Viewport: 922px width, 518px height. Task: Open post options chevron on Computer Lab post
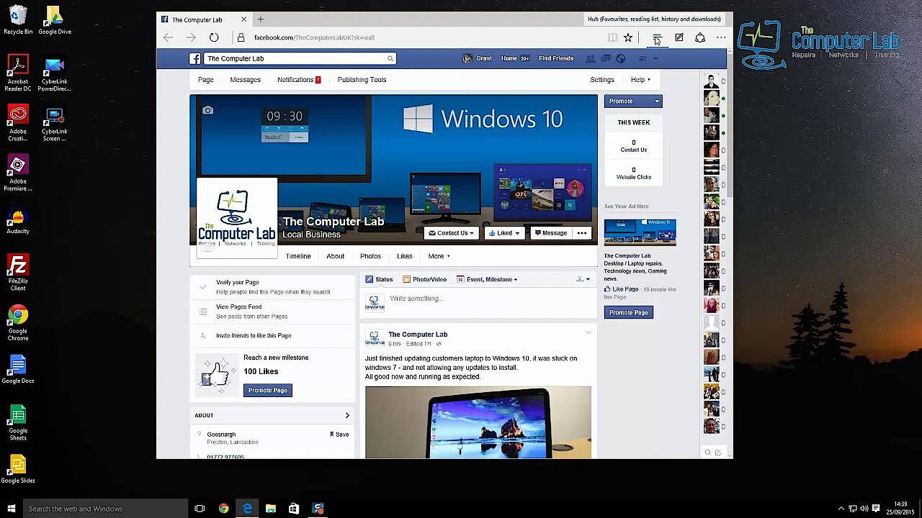click(588, 332)
